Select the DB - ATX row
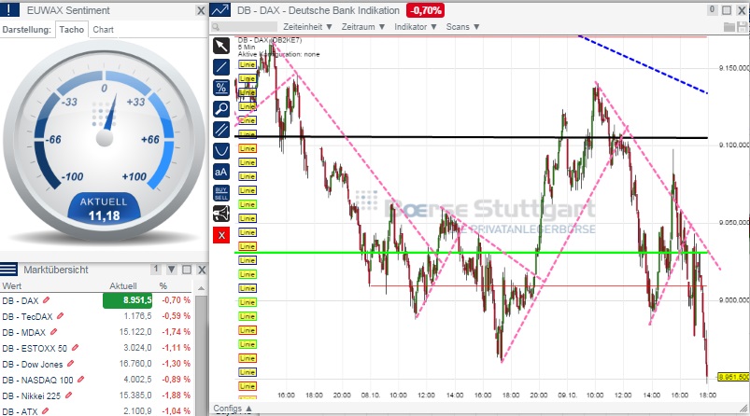Viewport: 750px width, 416px height. point(96,410)
